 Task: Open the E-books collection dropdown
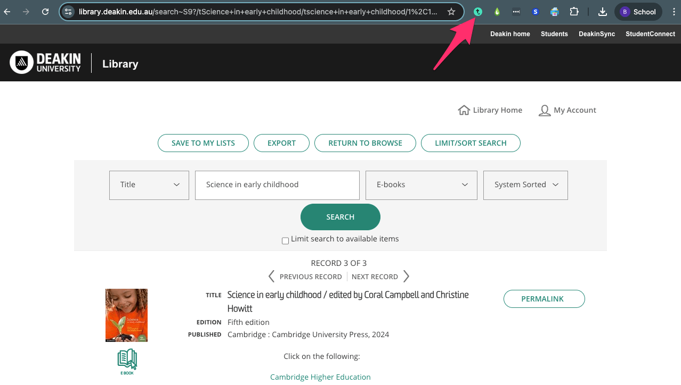coord(421,185)
